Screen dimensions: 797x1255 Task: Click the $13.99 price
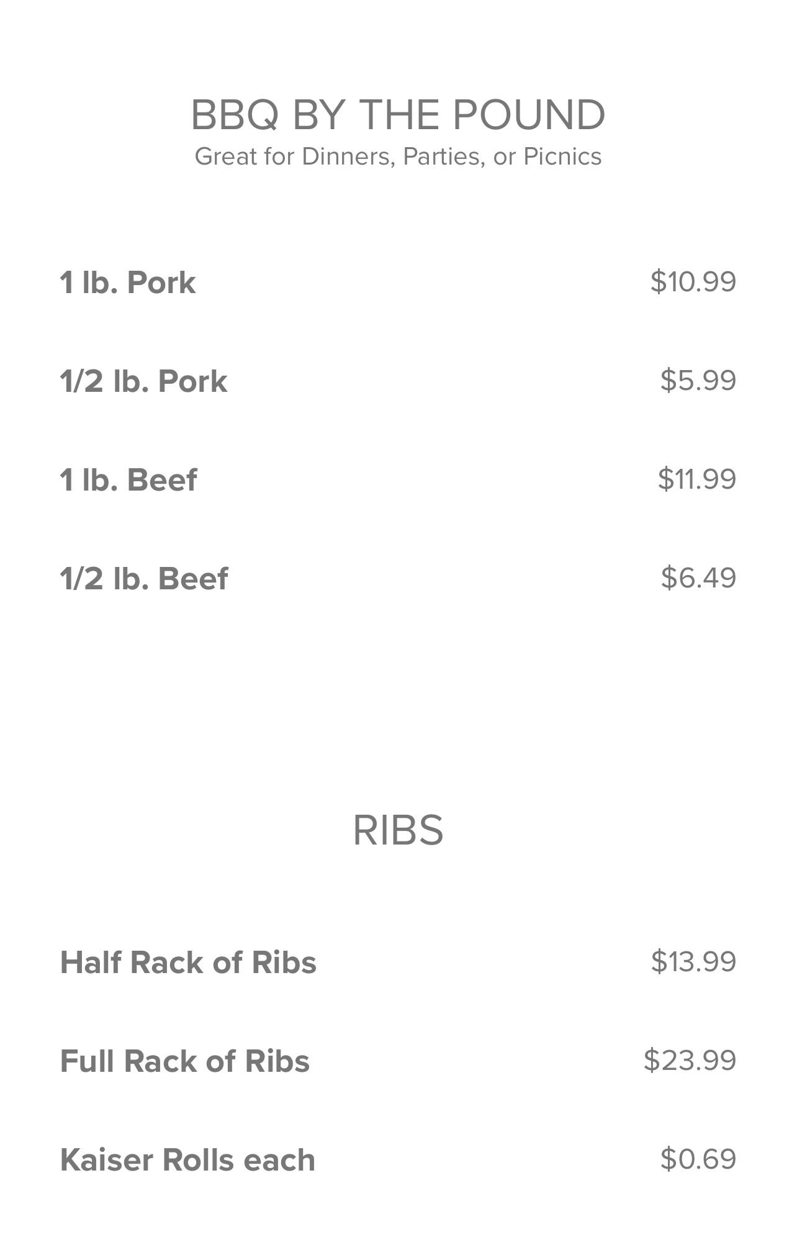point(693,961)
